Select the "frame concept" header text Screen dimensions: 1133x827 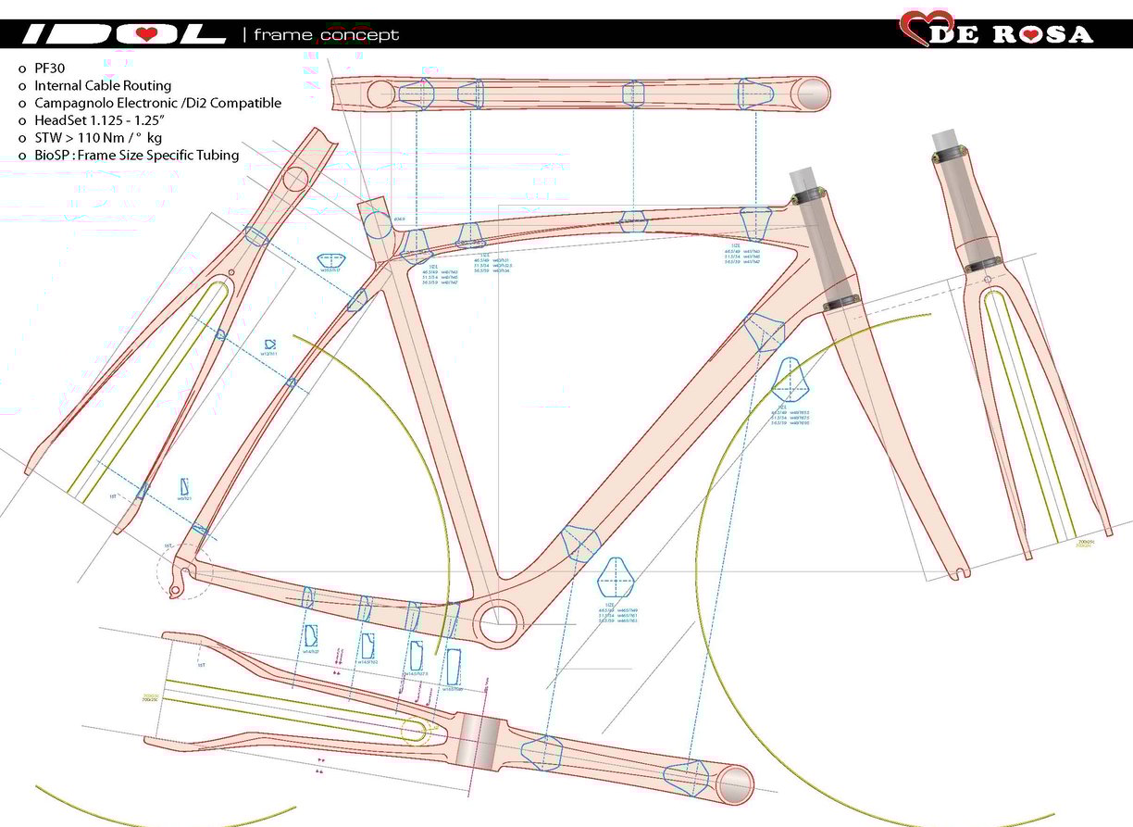[326, 35]
